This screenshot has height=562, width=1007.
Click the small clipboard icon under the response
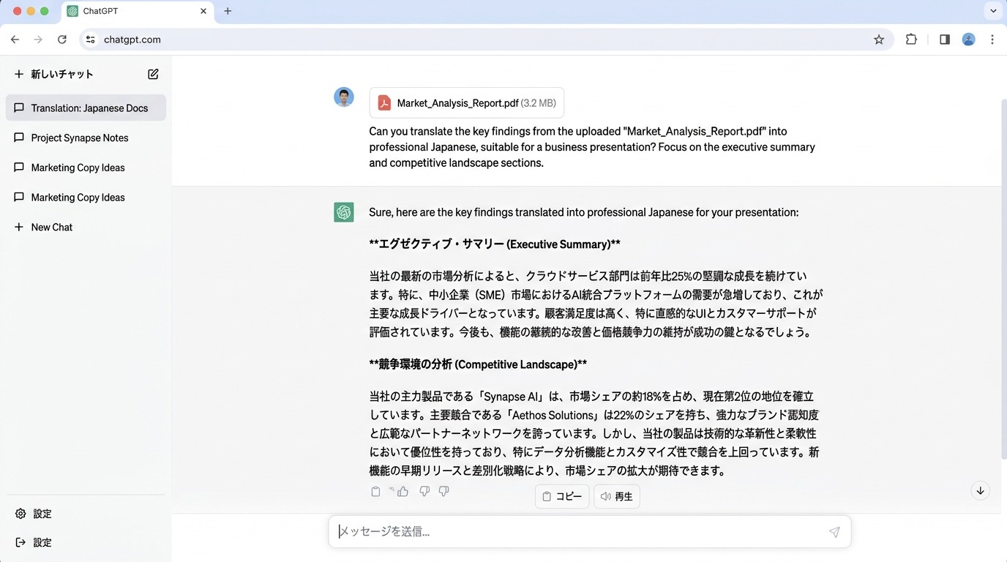(x=375, y=492)
